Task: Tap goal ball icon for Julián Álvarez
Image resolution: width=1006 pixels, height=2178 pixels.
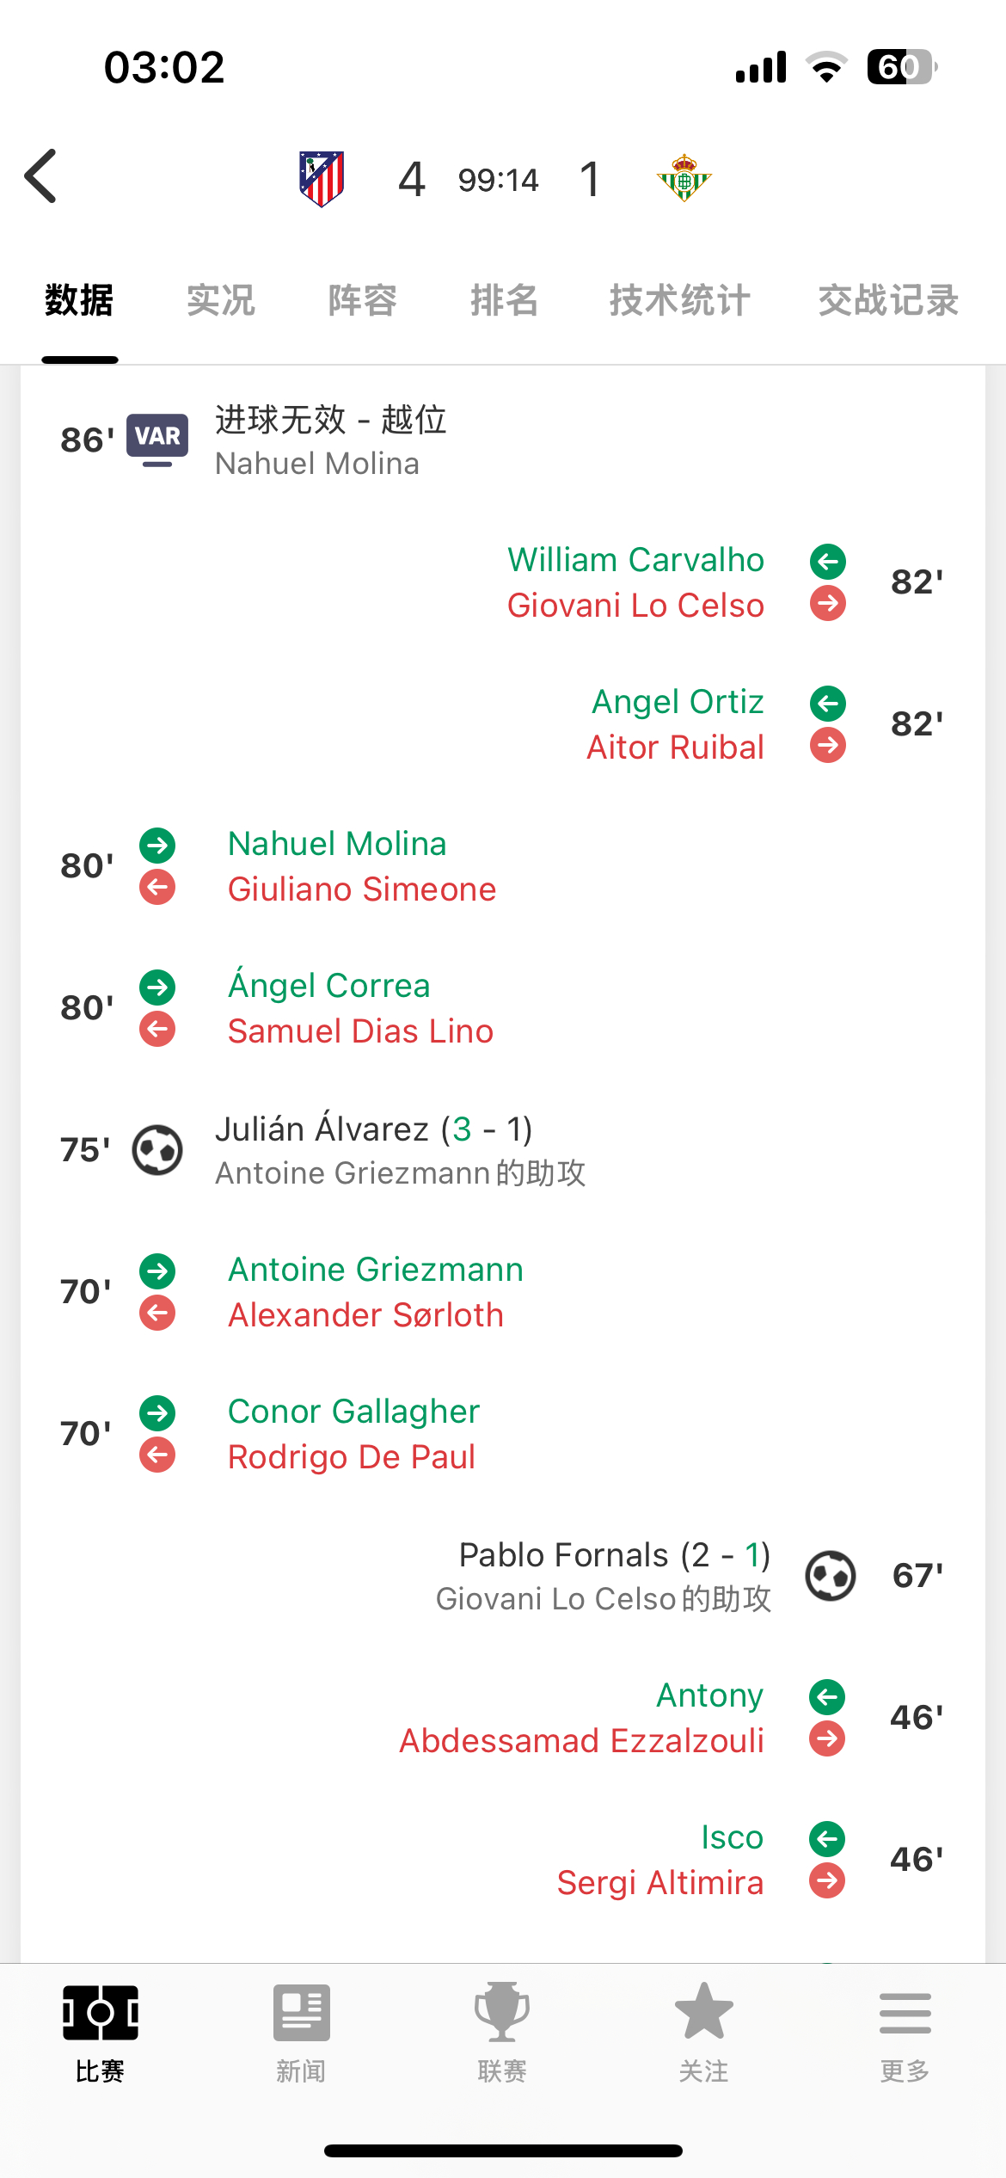Action: (157, 1150)
